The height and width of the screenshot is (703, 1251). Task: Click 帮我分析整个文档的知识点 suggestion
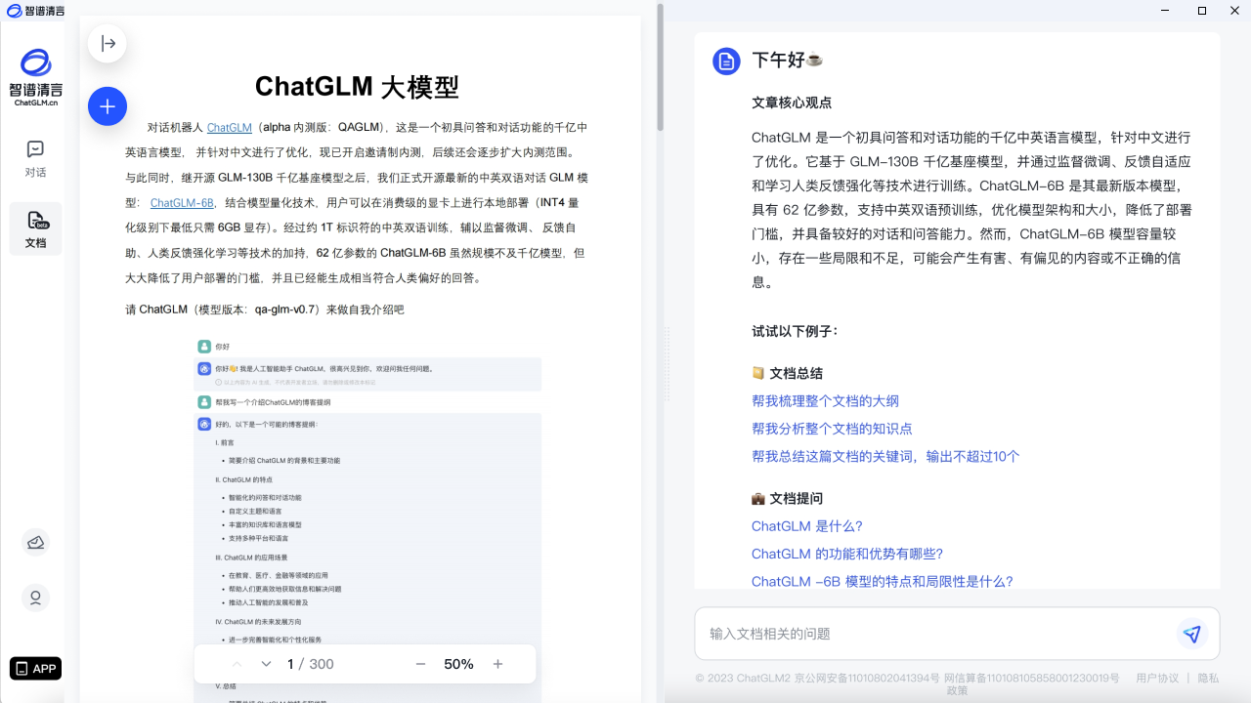[833, 428]
